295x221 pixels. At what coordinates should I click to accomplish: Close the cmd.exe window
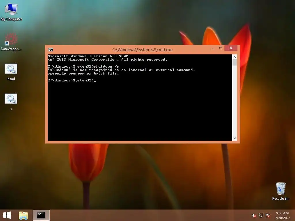[x=231, y=48]
